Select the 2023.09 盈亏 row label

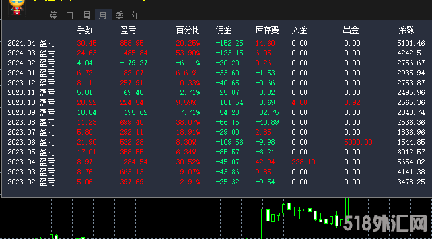click(x=31, y=113)
